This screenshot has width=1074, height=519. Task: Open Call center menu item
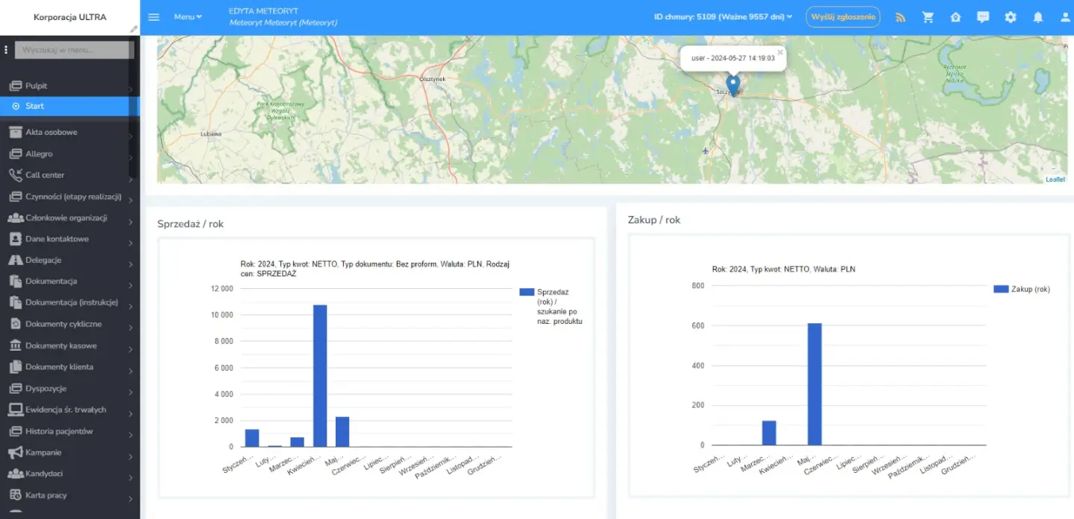point(70,175)
